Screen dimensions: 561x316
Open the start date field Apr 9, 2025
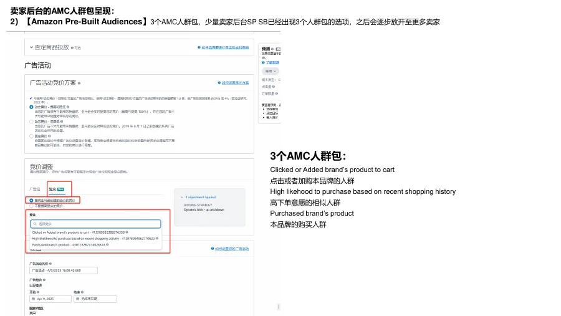pos(50,299)
